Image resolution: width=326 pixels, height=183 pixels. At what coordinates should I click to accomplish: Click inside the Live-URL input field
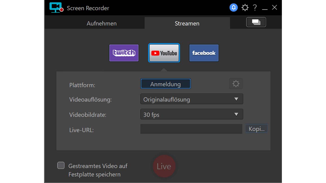click(x=191, y=129)
